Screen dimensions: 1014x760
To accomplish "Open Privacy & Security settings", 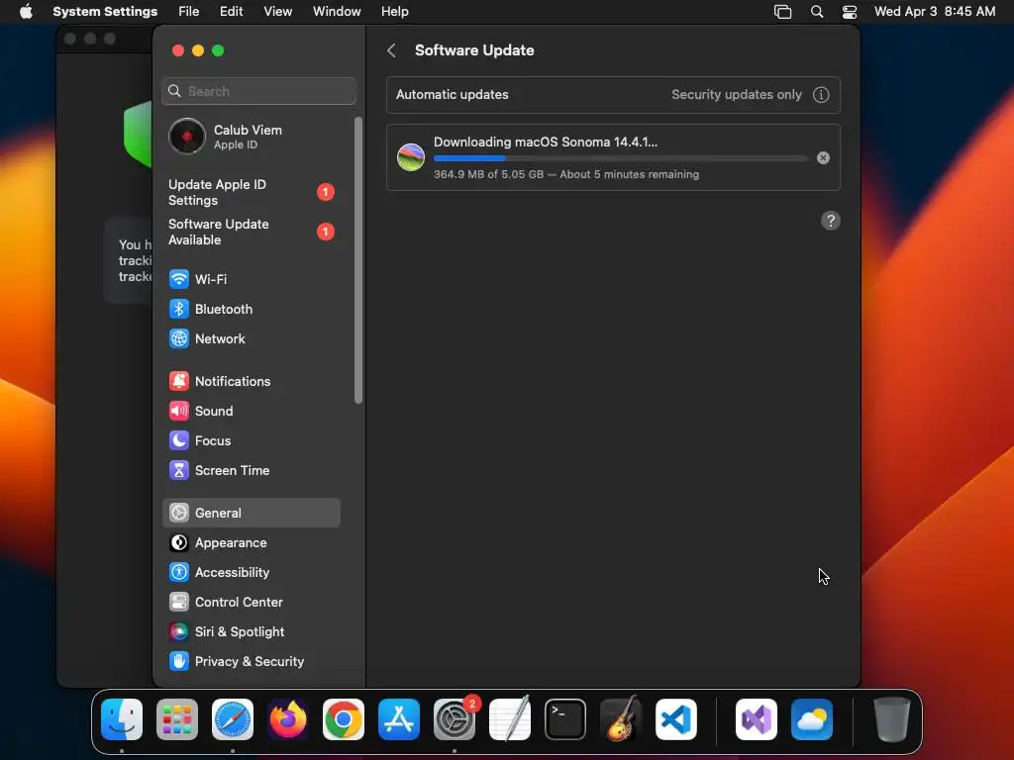I will 251,662.
